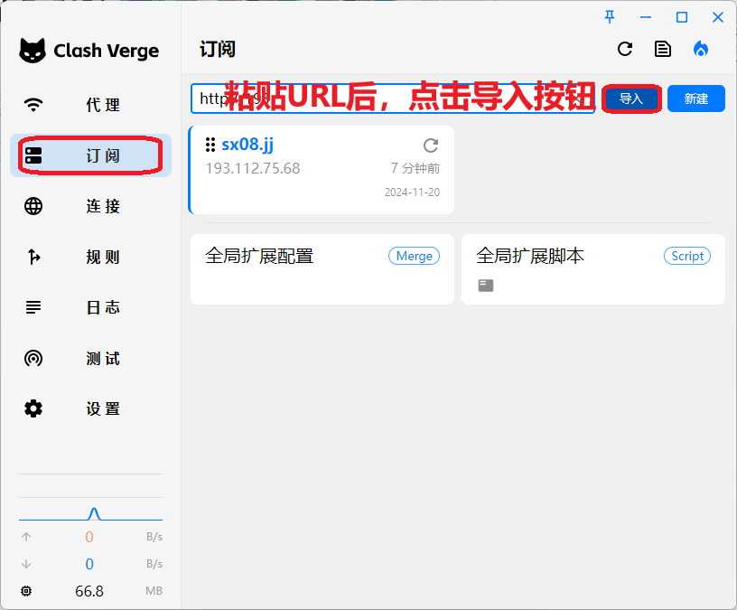Open the 设置 (Settings) page
Image resolution: width=737 pixels, height=610 pixels.
click(90, 409)
